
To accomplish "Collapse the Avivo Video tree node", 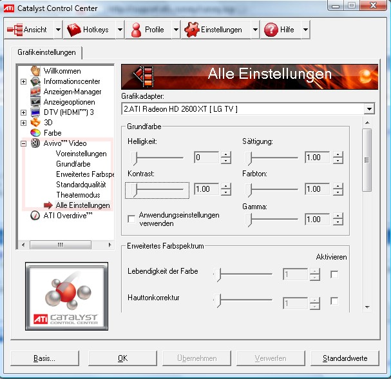I will (23, 143).
